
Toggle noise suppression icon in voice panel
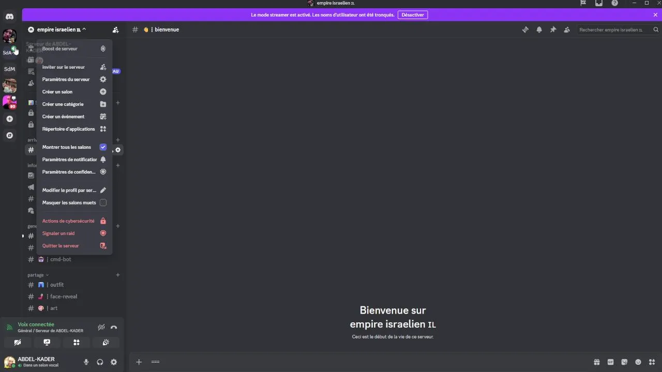click(x=101, y=328)
